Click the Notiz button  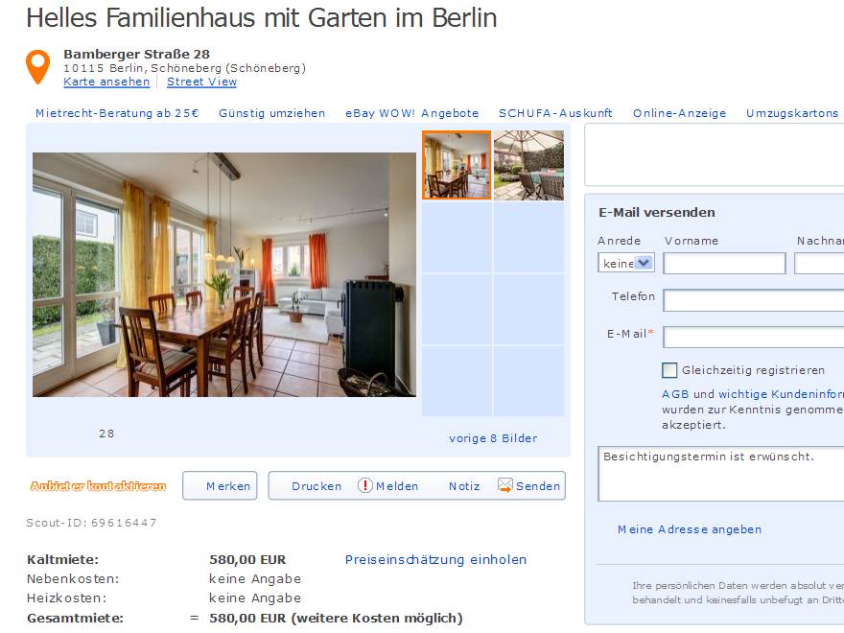(x=464, y=486)
